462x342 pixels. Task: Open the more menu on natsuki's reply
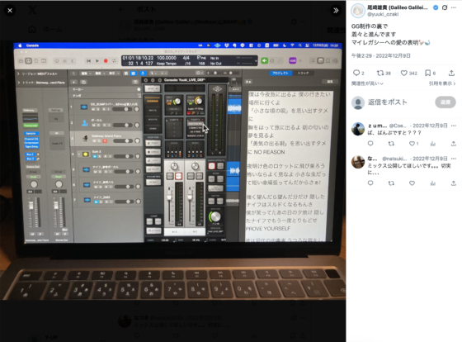454,159
